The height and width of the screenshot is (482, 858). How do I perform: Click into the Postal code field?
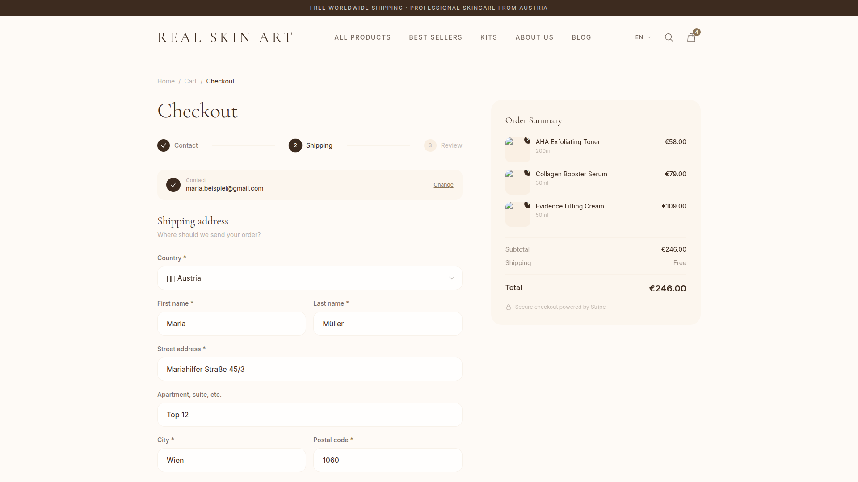click(x=387, y=460)
